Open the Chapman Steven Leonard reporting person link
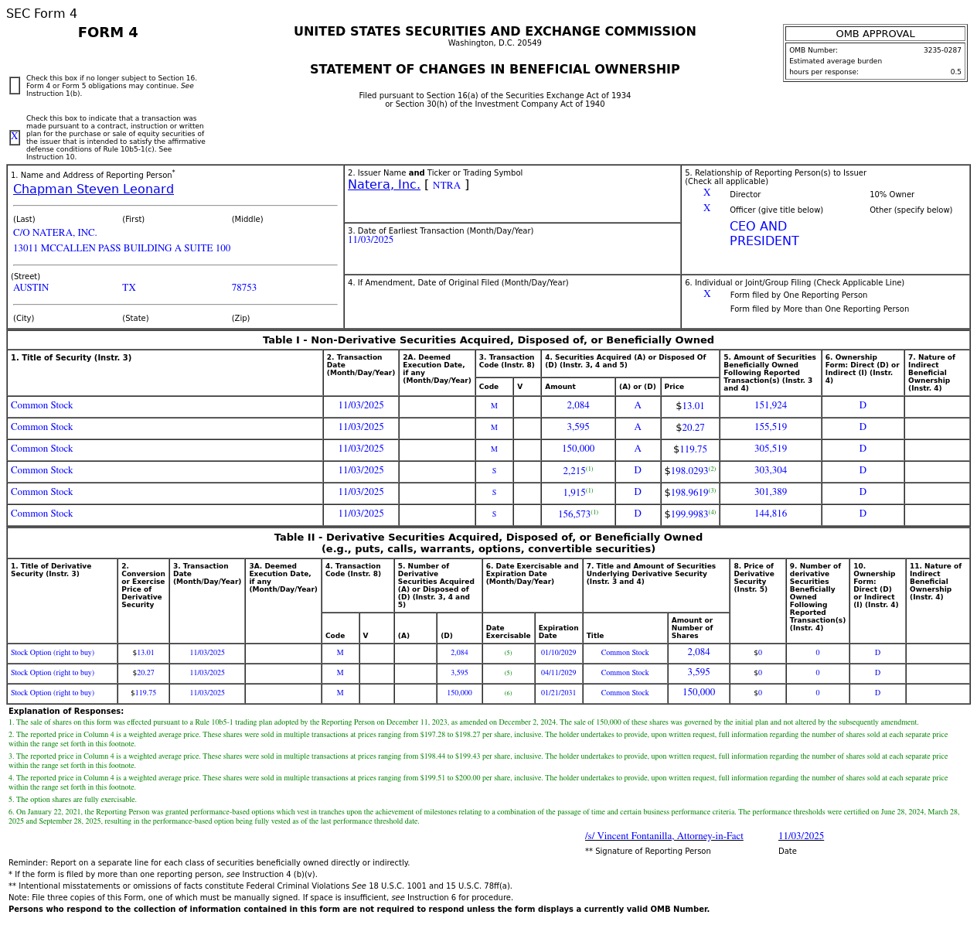The image size is (977, 925). tap(93, 189)
